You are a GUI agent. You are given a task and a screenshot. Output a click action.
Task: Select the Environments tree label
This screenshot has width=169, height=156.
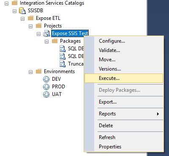pyautogui.click(x=59, y=71)
